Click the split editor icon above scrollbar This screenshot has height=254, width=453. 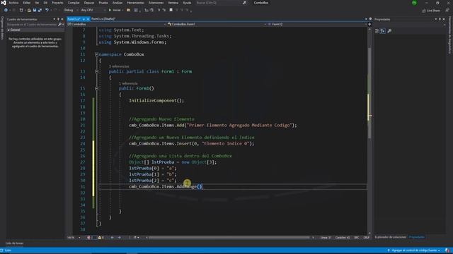tap(369, 25)
